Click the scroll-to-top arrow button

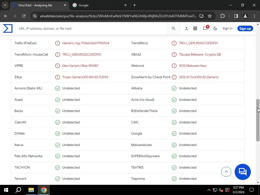[226, 172]
